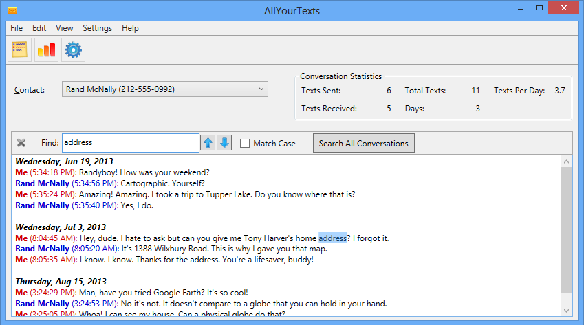Viewport: 584px width, 325px height.
Task: Jump to next match with down arrow
Action: (224, 143)
